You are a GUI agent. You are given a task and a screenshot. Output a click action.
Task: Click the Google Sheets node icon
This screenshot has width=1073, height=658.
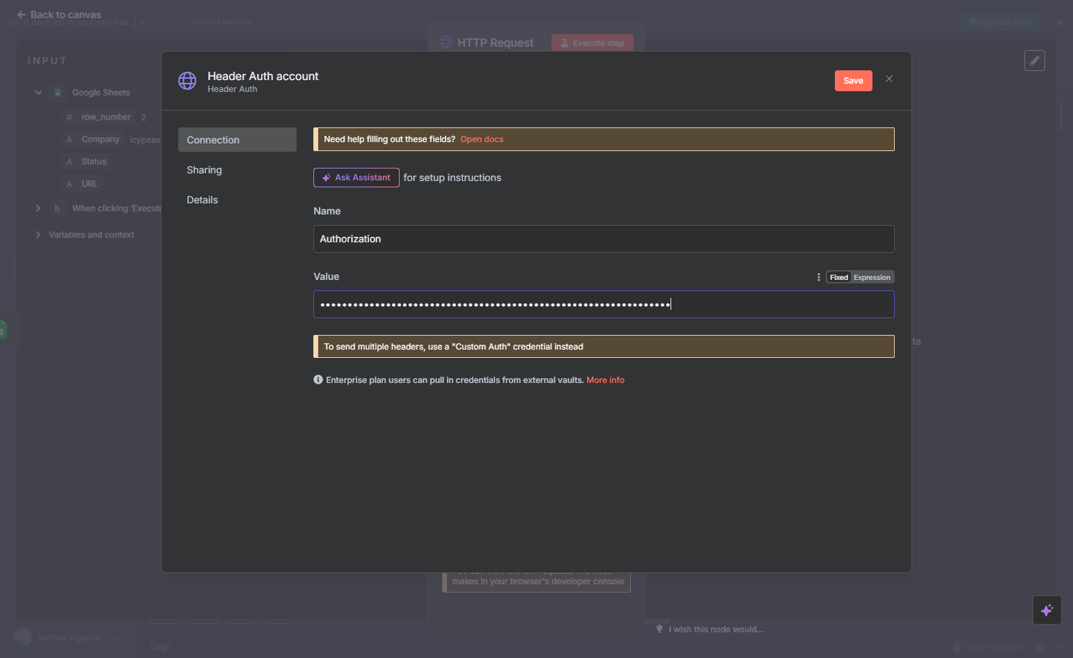click(x=58, y=93)
